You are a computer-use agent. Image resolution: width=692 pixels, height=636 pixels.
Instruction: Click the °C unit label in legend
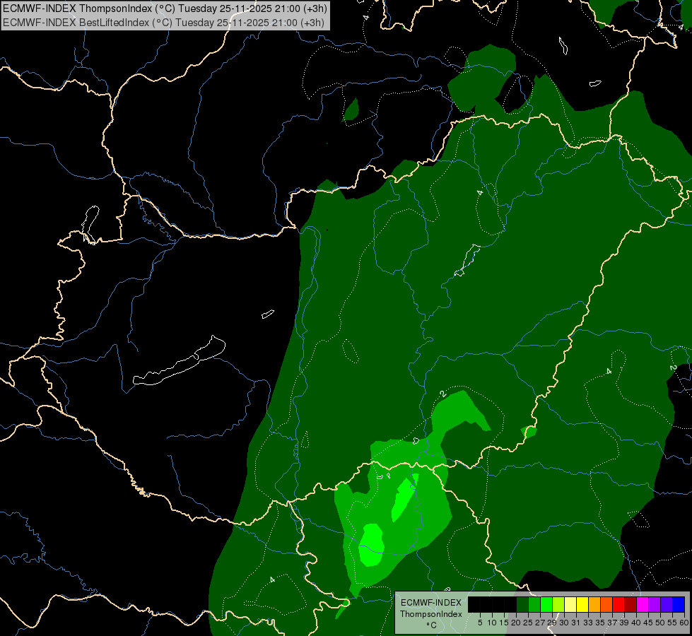(x=432, y=625)
